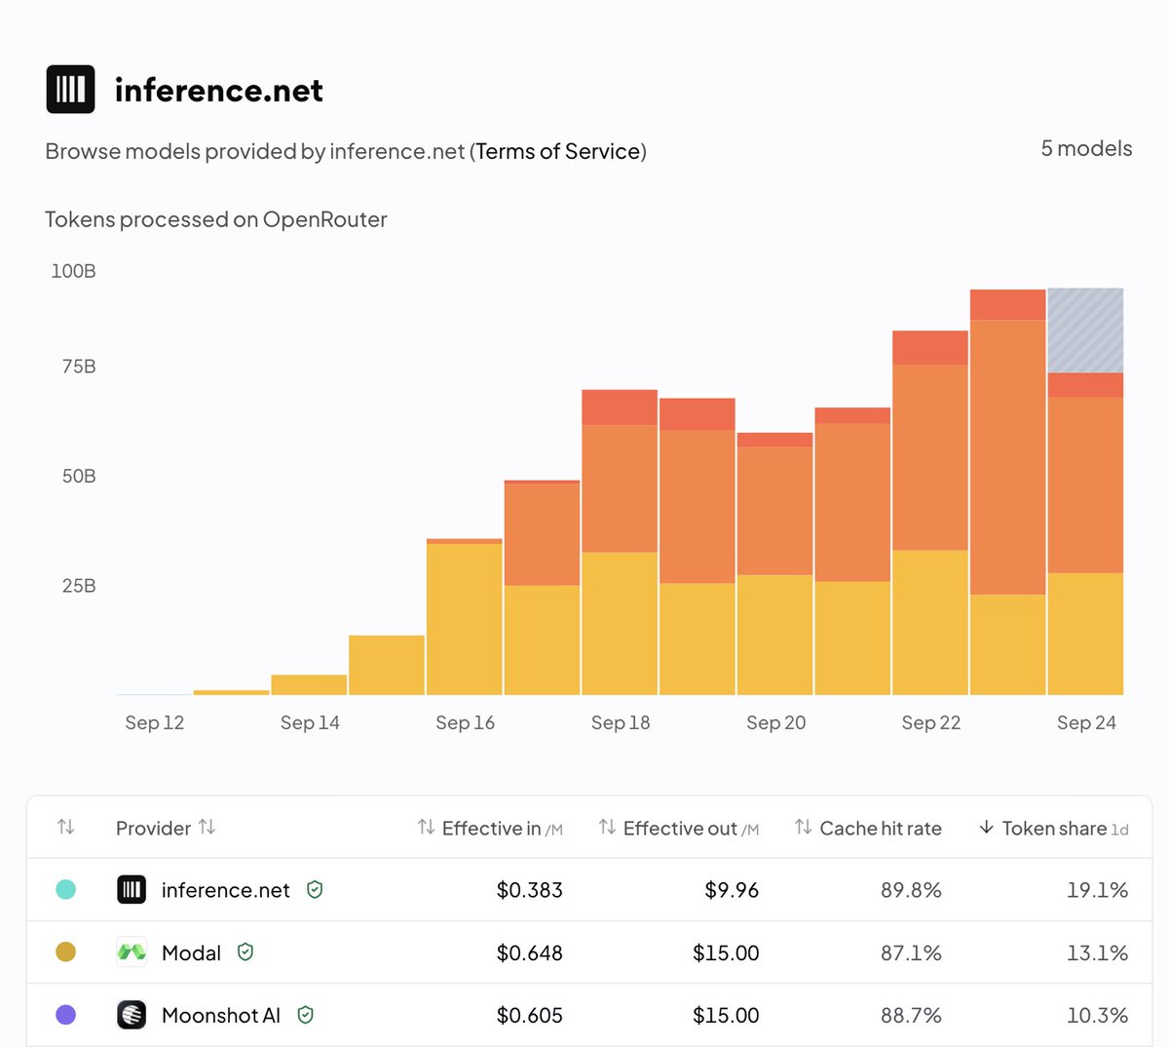Sort by Token share 1d column
Screen dimensions: 1169x1047
[x=1053, y=828]
